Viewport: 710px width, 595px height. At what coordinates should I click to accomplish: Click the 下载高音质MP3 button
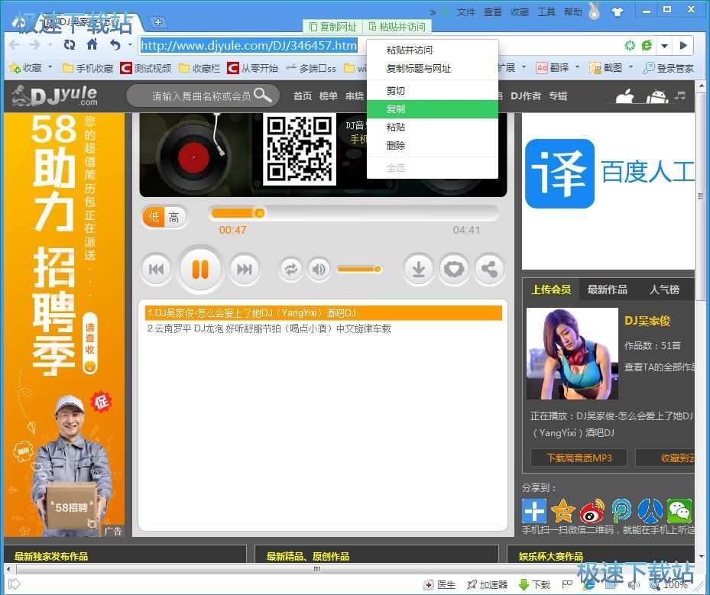(x=578, y=458)
